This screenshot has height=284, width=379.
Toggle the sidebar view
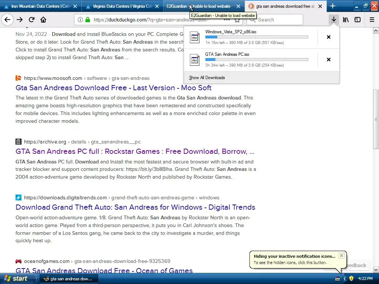[358, 20]
